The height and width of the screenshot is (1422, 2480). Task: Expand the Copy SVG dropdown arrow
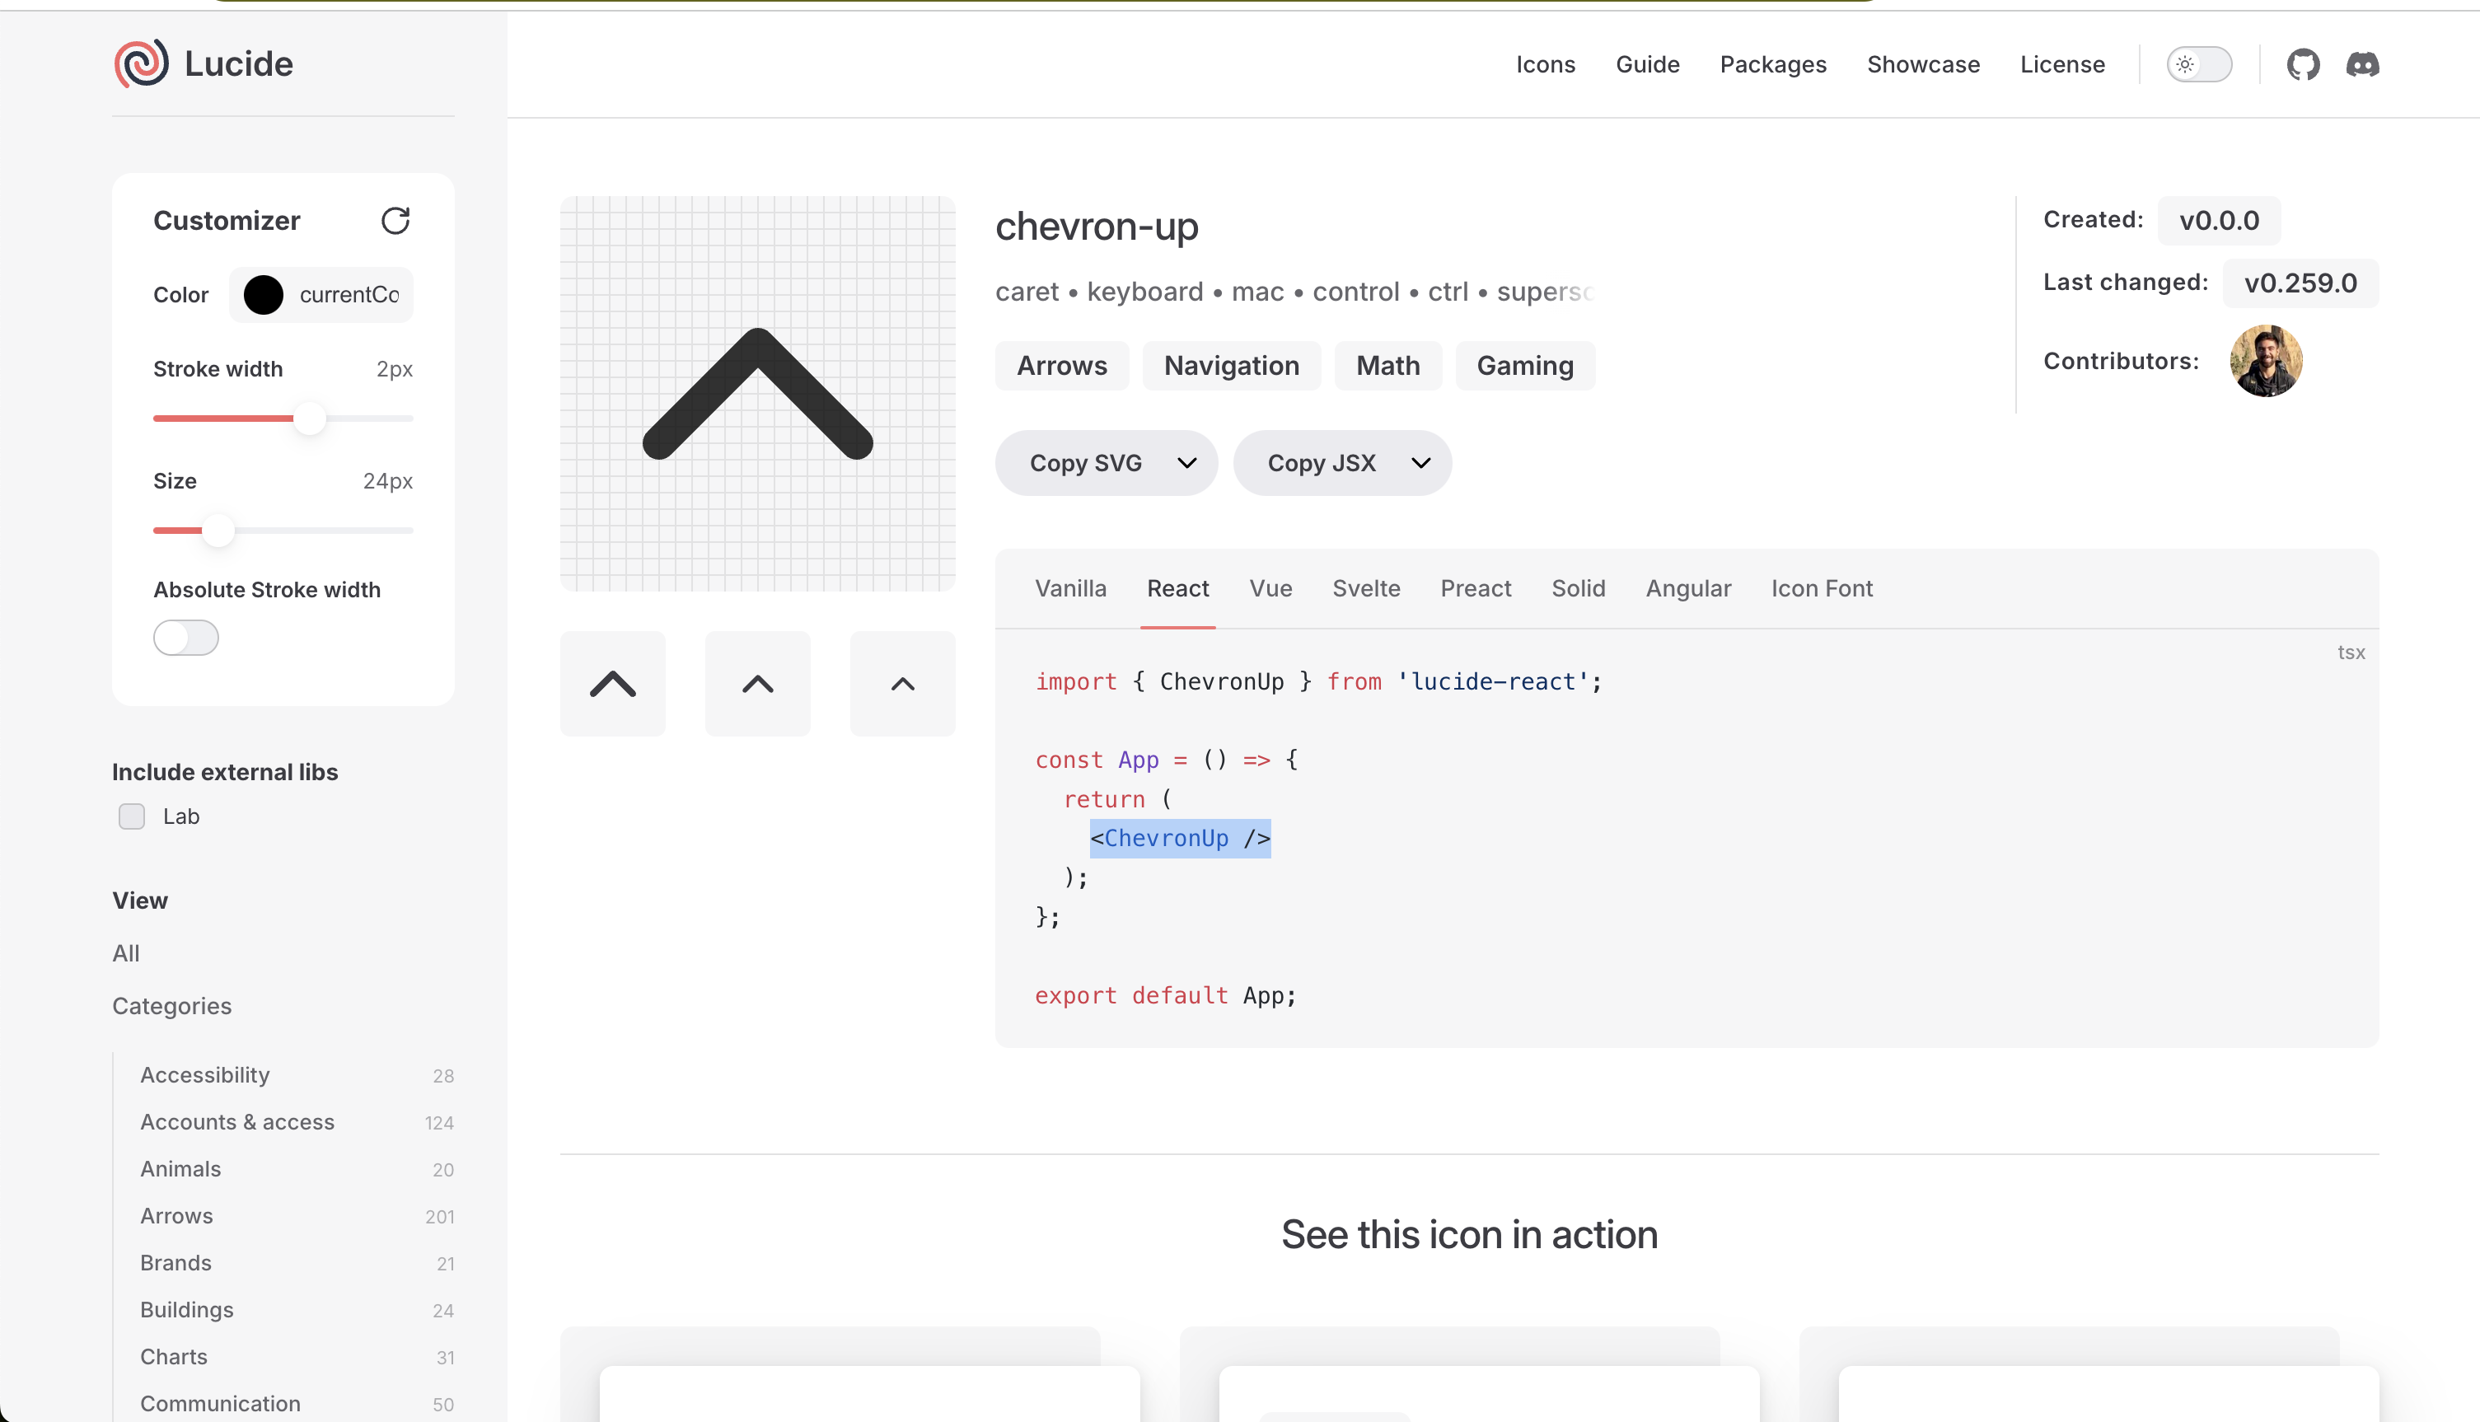click(1186, 463)
